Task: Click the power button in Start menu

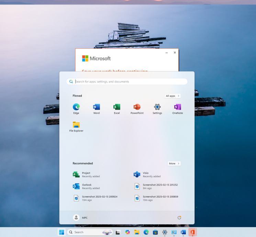Action: [x=179, y=217]
